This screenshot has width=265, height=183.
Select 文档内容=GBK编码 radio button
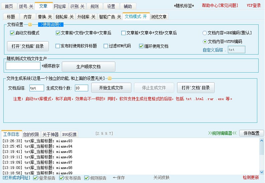click(x=205, y=33)
